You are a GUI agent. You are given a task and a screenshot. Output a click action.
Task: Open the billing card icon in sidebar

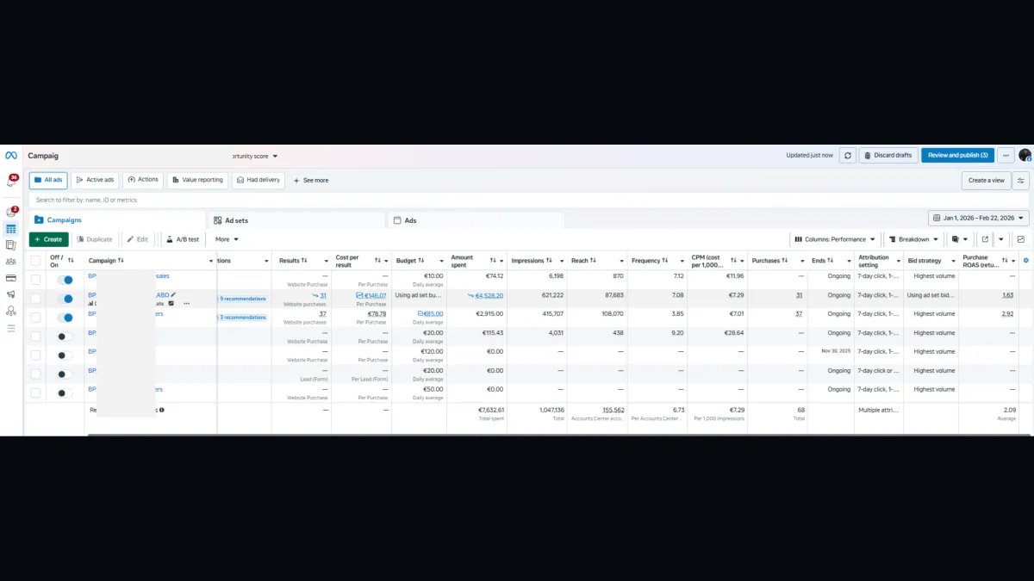point(11,278)
